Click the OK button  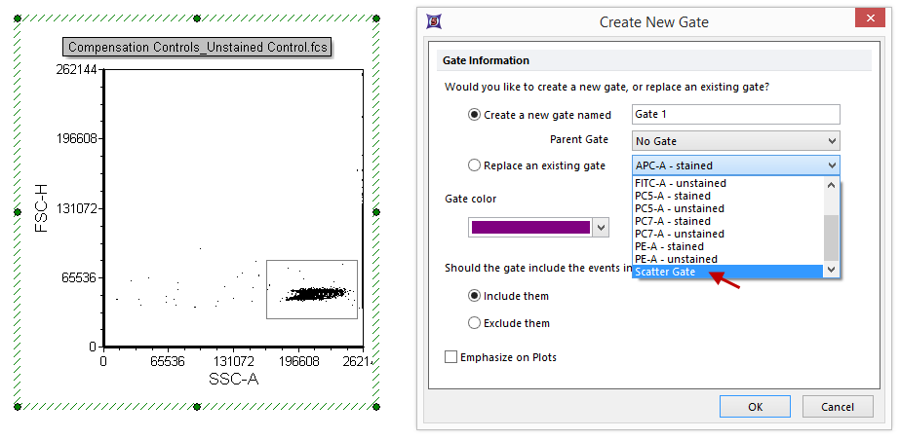[755, 407]
